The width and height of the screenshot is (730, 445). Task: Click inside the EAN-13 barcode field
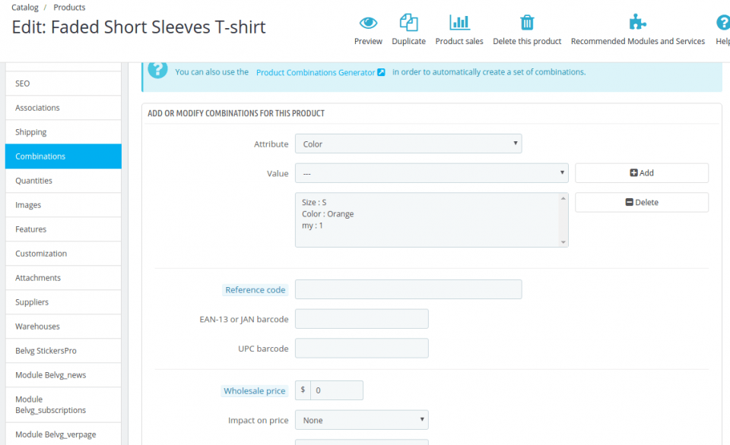coord(361,318)
